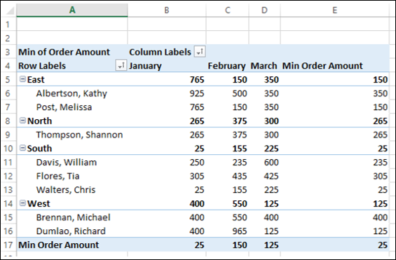Click the Walters, Chris January value 25

(x=199, y=190)
